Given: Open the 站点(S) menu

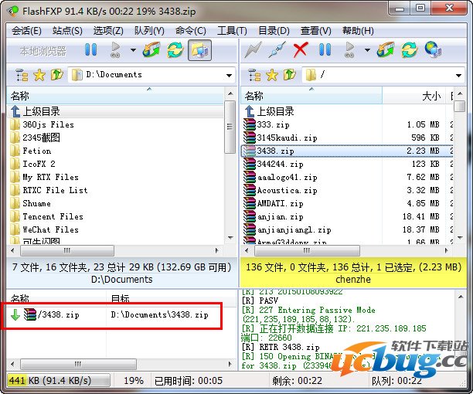Looking at the screenshot, I should click(67, 31).
